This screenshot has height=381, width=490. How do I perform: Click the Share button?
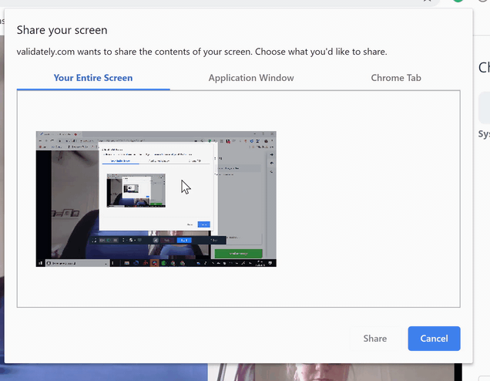coord(374,339)
